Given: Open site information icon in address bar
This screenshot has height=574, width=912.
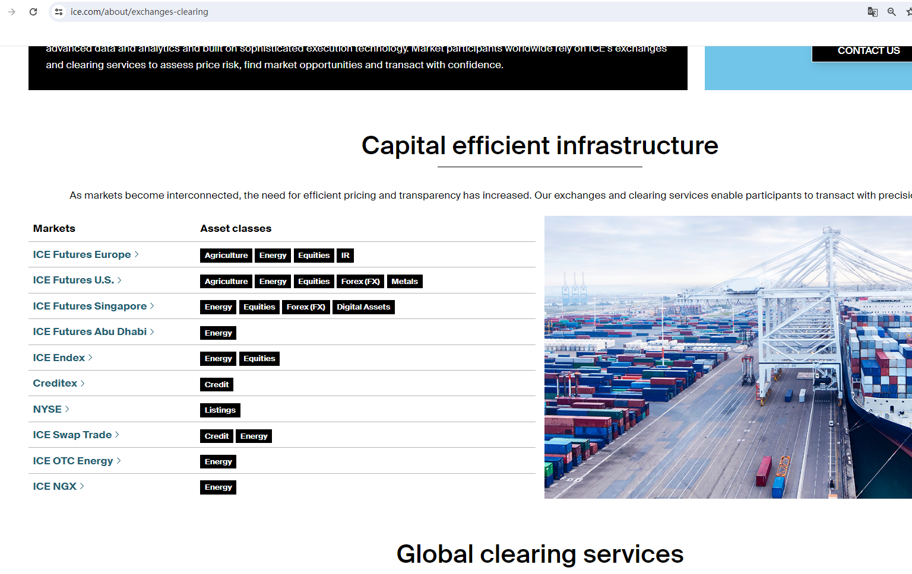Looking at the screenshot, I should point(58,12).
